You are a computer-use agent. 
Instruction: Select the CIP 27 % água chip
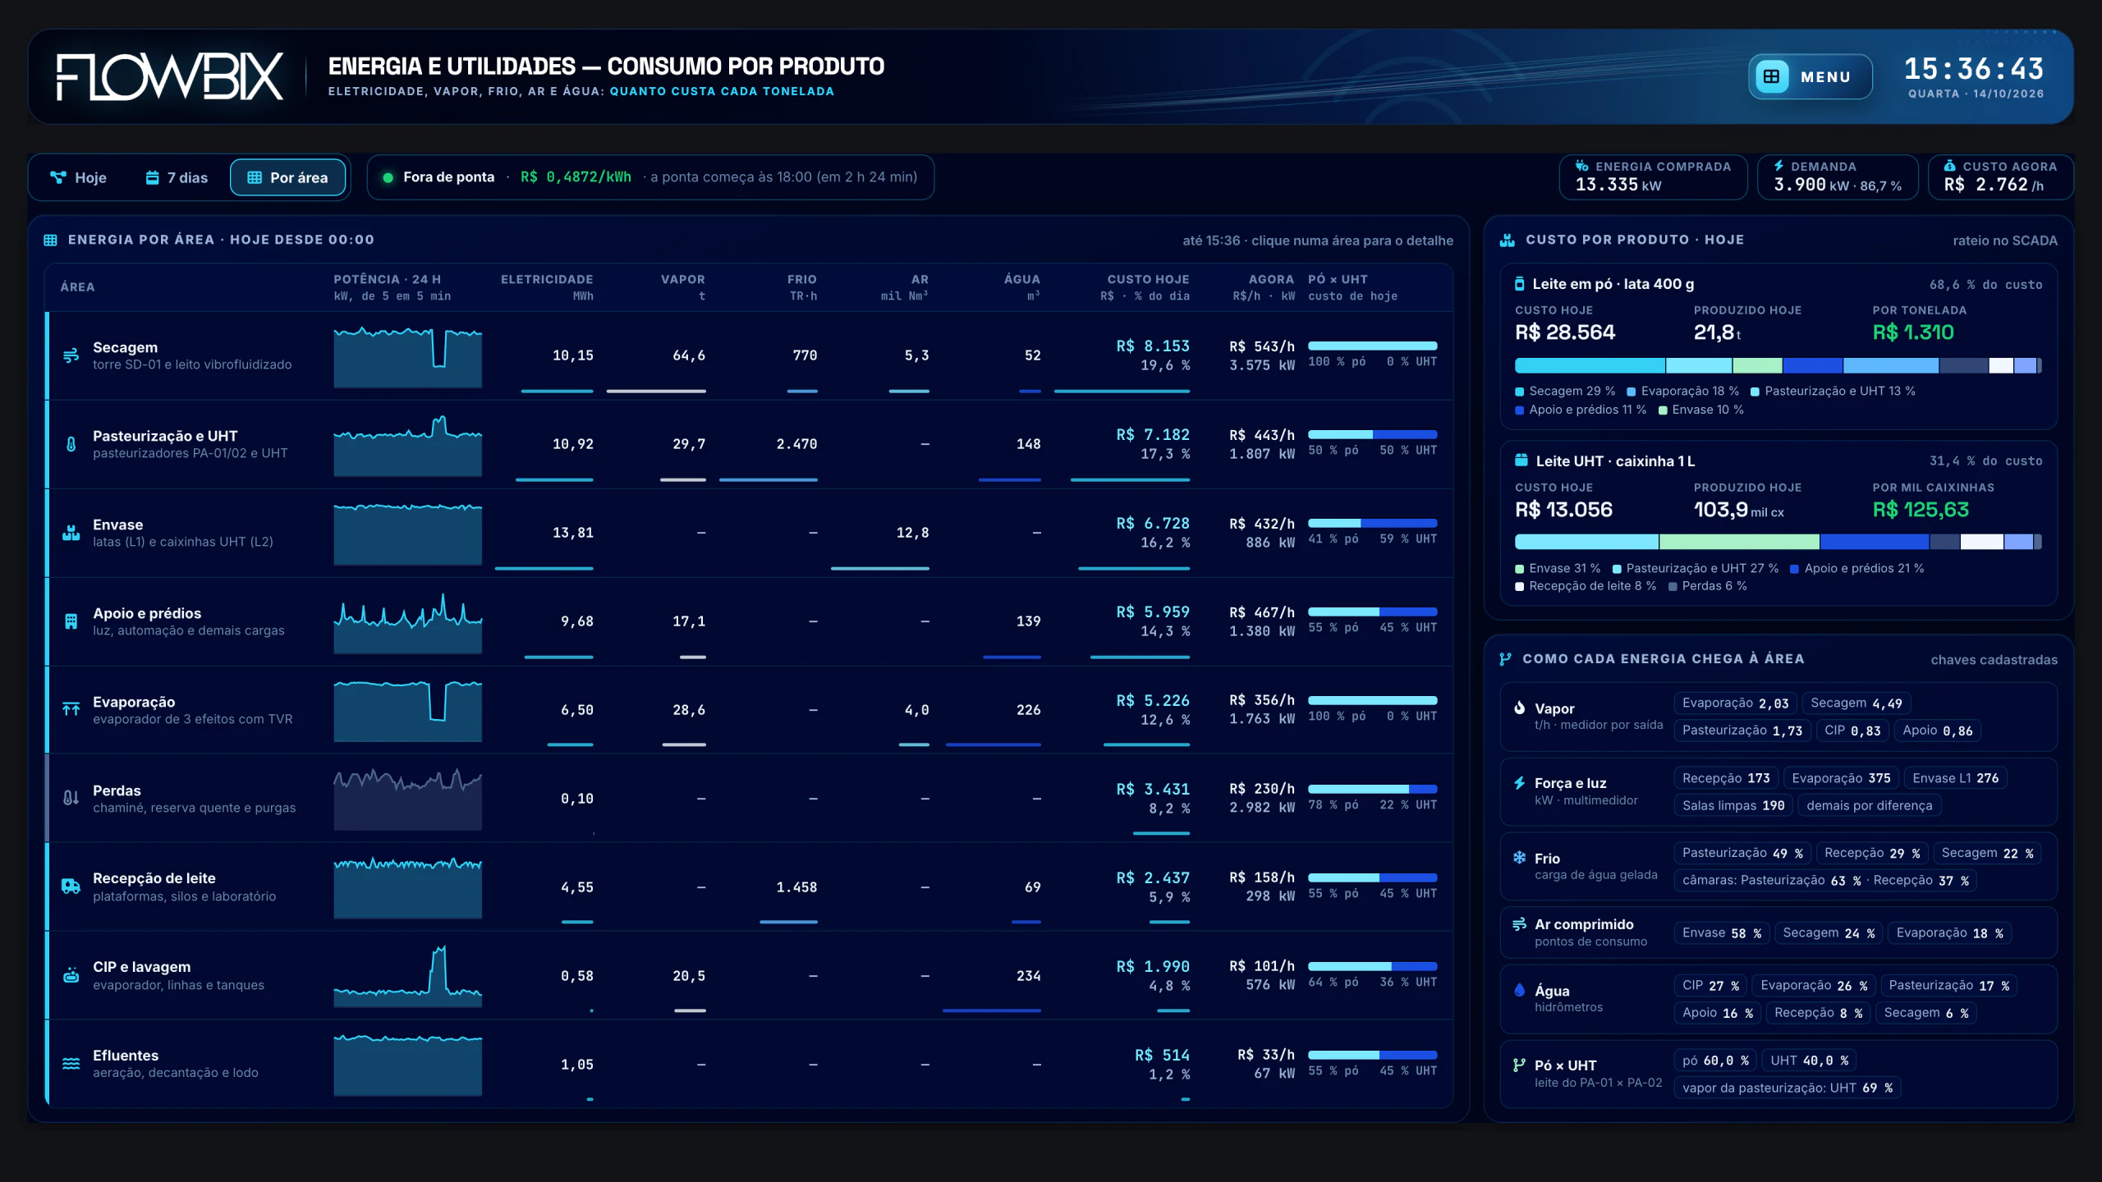(x=1710, y=986)
